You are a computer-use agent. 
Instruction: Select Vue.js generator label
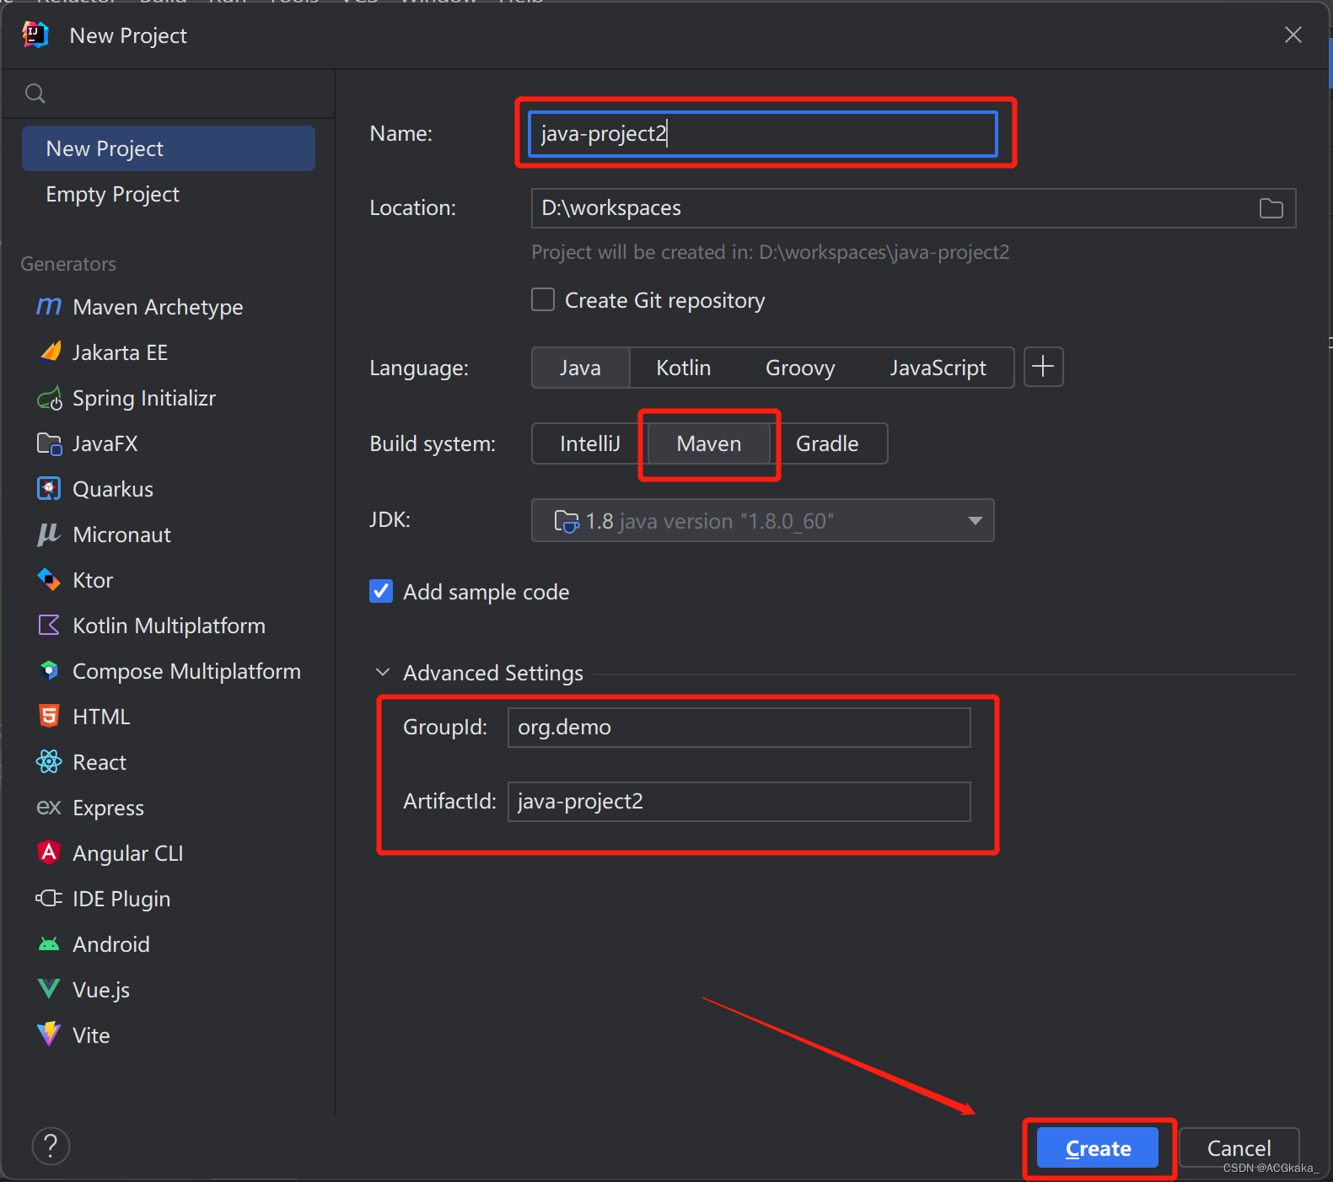tap(101, 990)
